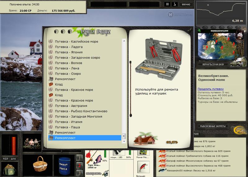Open the green backpack with bait
Image resolution: width=248 pixels, height=177 pixels.
point(9,169)
